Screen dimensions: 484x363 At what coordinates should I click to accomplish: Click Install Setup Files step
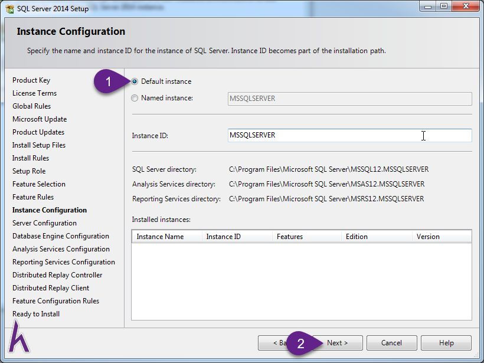pos(39,145)
